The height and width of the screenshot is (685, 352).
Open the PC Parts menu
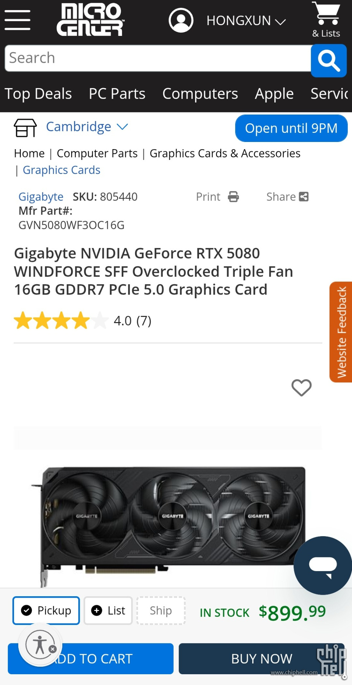pos(117,94)
